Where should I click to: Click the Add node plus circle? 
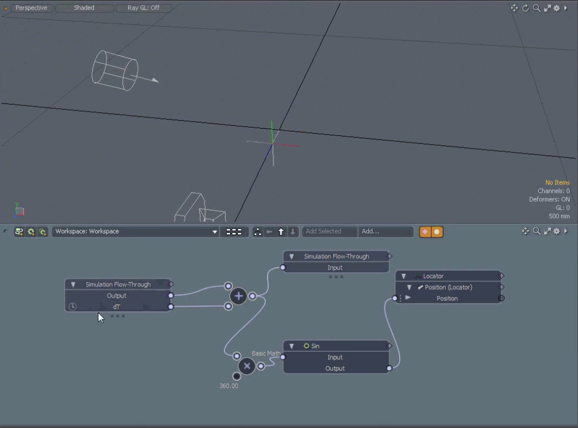coord(239,296)
